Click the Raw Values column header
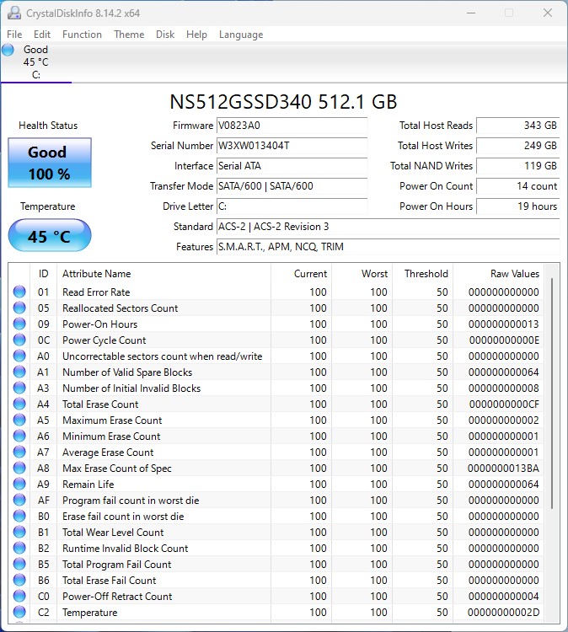 tap(498, 274)
